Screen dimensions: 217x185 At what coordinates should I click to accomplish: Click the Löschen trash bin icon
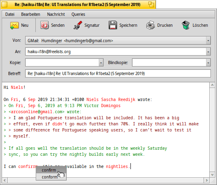186,25
